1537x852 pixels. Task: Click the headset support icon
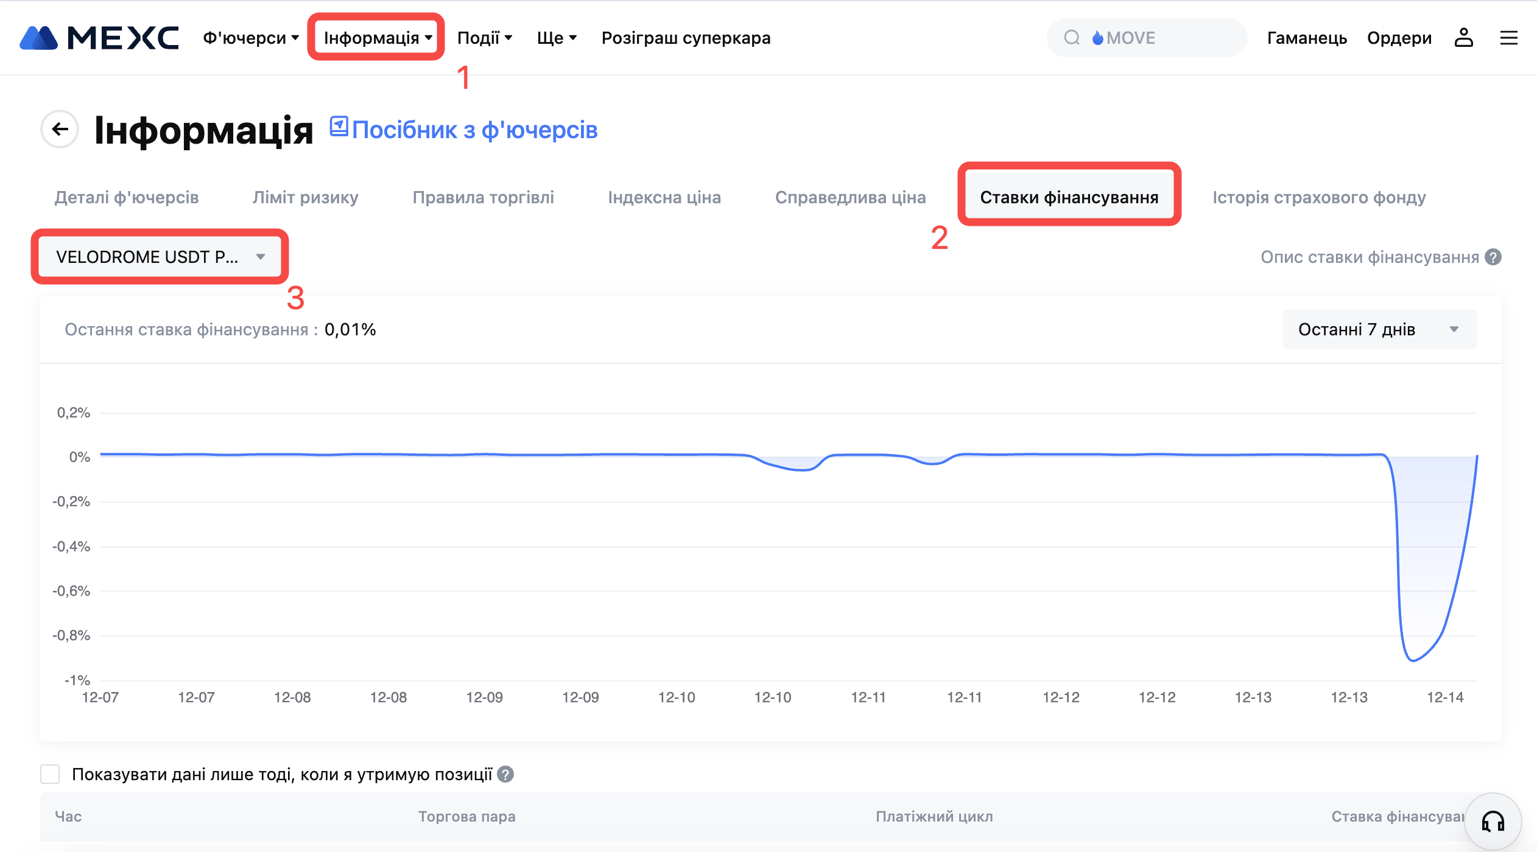(x=1493, y=821)
